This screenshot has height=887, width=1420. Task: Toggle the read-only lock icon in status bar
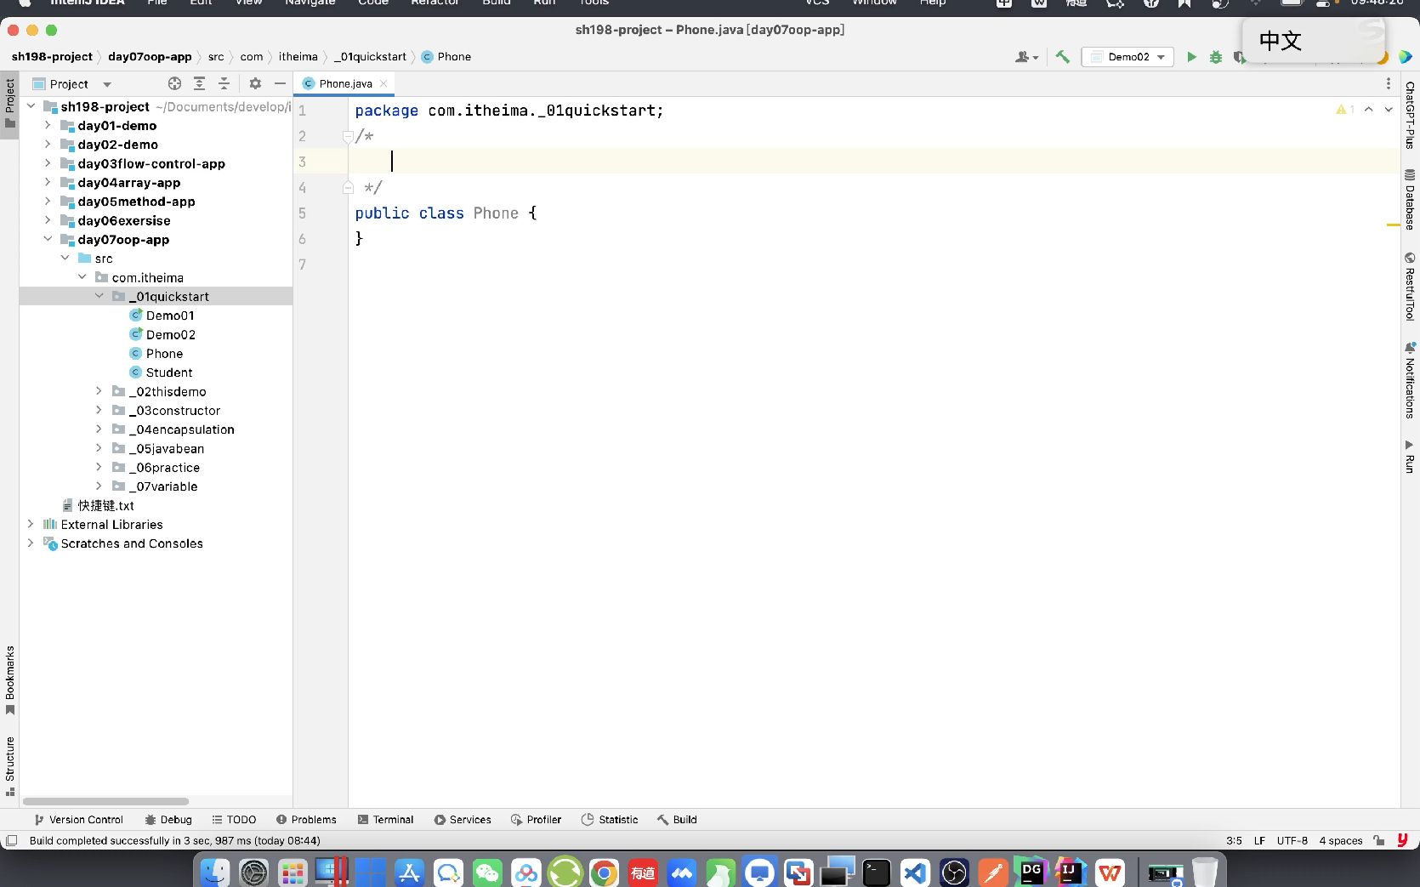coord(1378,840)
